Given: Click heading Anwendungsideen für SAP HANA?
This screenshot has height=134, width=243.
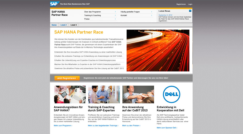Looking at the screenshot, I should [68, 109].
